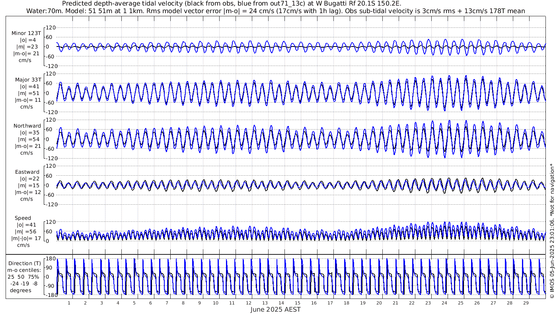557x318 pixels.
Task: Select day 15 on the time axis
Action: [x=298, y=303]
